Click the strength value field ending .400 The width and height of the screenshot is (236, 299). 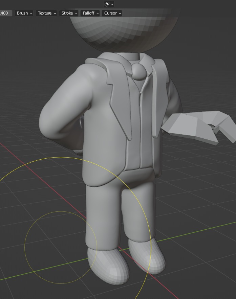(5, 13)
